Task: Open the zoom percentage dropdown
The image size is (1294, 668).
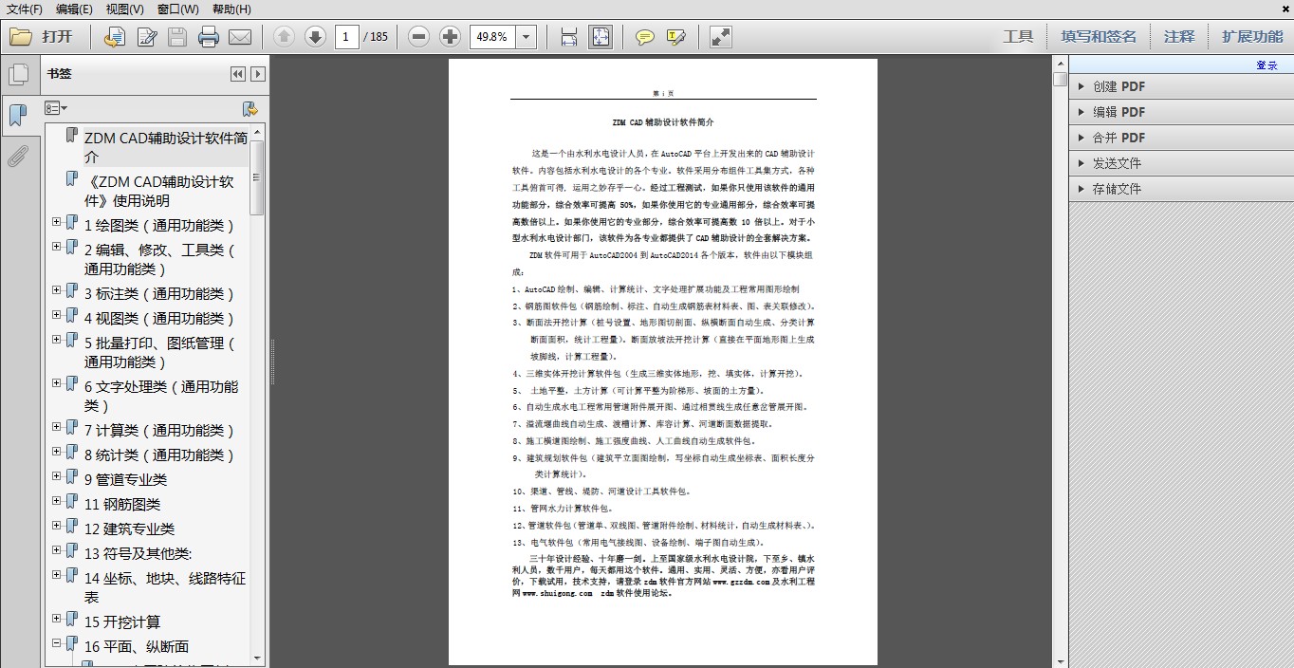Action: point(527,37)
